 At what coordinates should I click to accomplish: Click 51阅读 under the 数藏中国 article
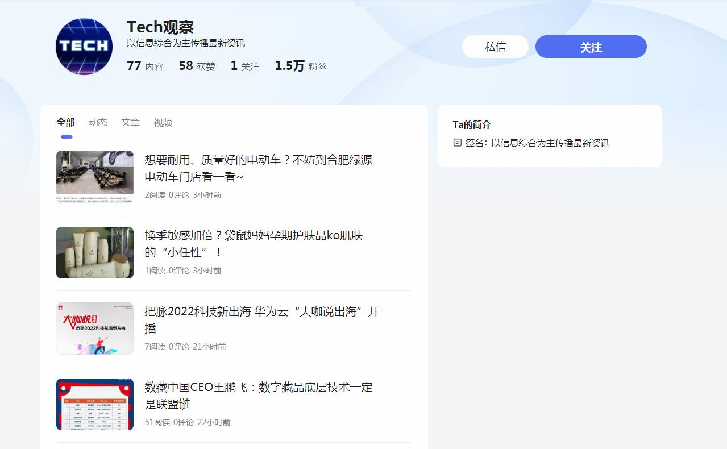pyautogui.click(x=157, y=422)
